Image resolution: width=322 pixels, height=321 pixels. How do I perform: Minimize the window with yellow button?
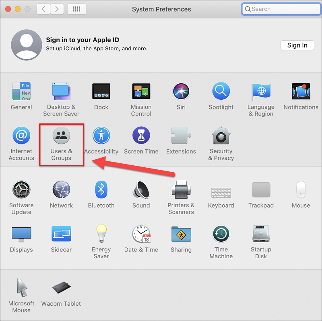coord(18,9)
